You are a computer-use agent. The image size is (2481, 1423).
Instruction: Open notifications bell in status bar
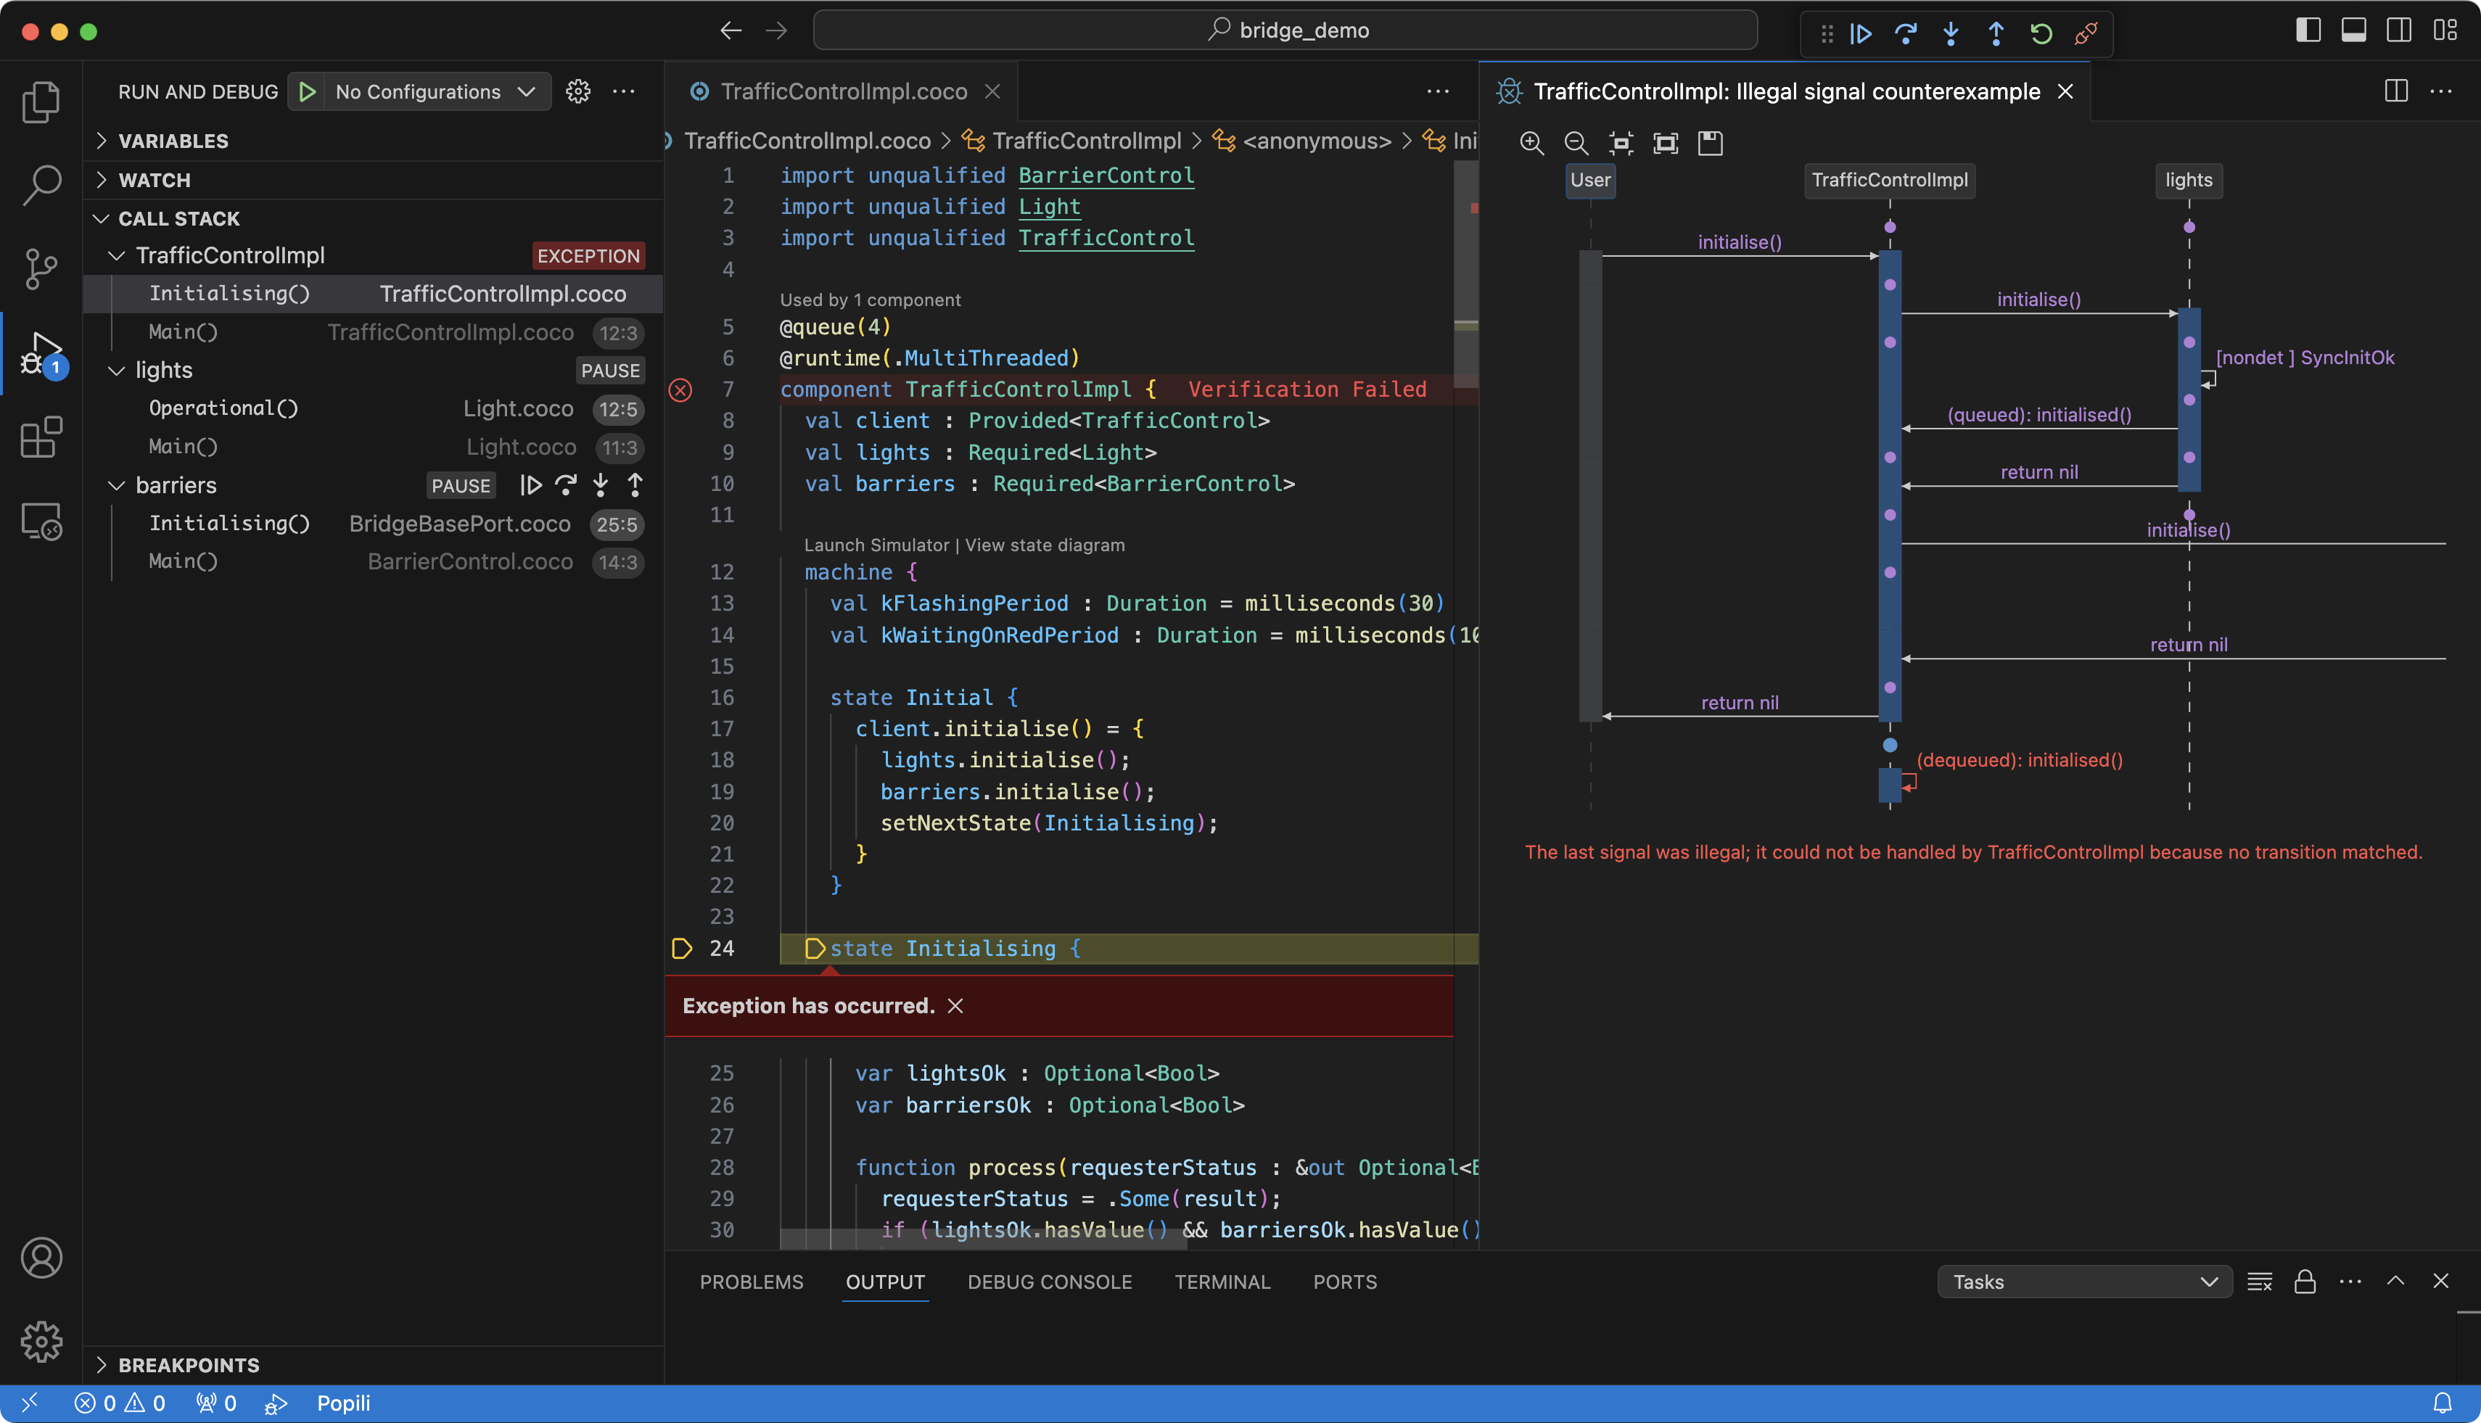[x=2442, y=1403]
